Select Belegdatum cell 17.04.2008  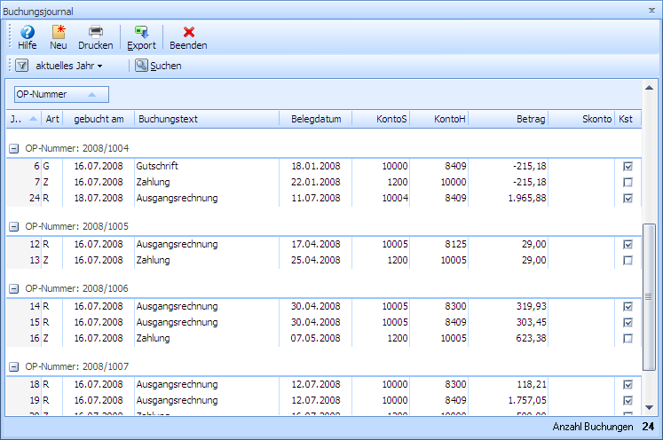(x=315, y=244)
